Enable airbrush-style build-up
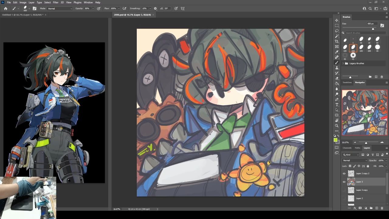Screen dimensions: 389x219 124,9
